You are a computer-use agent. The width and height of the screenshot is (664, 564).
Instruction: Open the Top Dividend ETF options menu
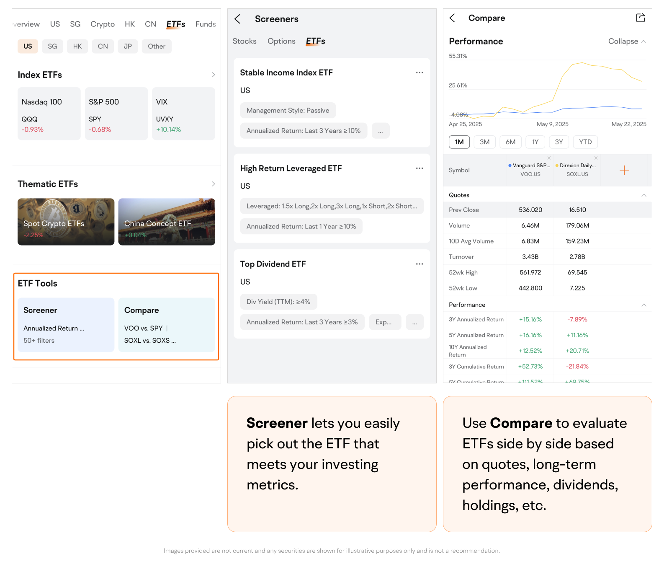pyautogui.click(x=419, y=264)
